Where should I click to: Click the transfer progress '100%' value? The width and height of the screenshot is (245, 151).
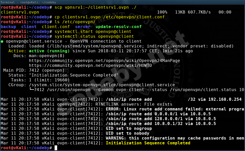click(162, 12)
